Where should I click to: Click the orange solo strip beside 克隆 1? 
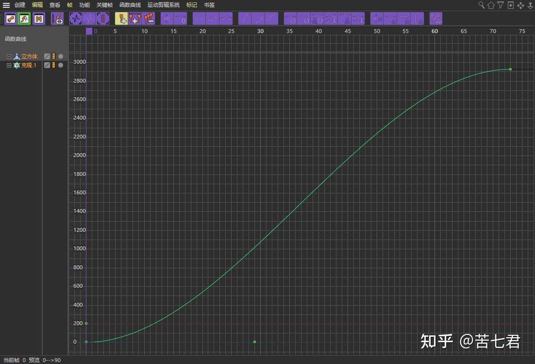tap(53, 65)
